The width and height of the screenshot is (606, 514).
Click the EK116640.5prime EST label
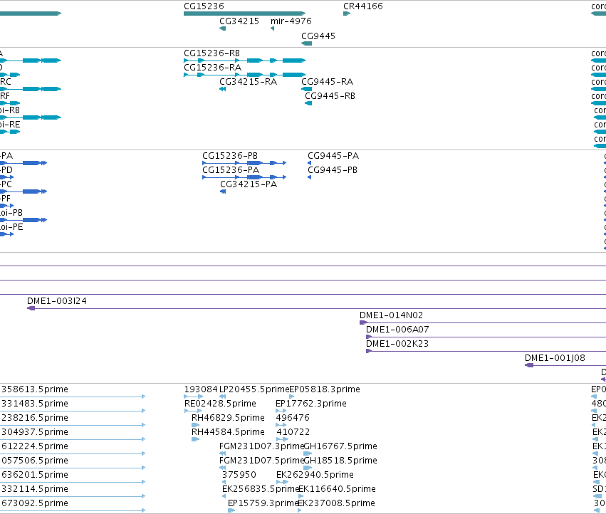pos(337,489)
